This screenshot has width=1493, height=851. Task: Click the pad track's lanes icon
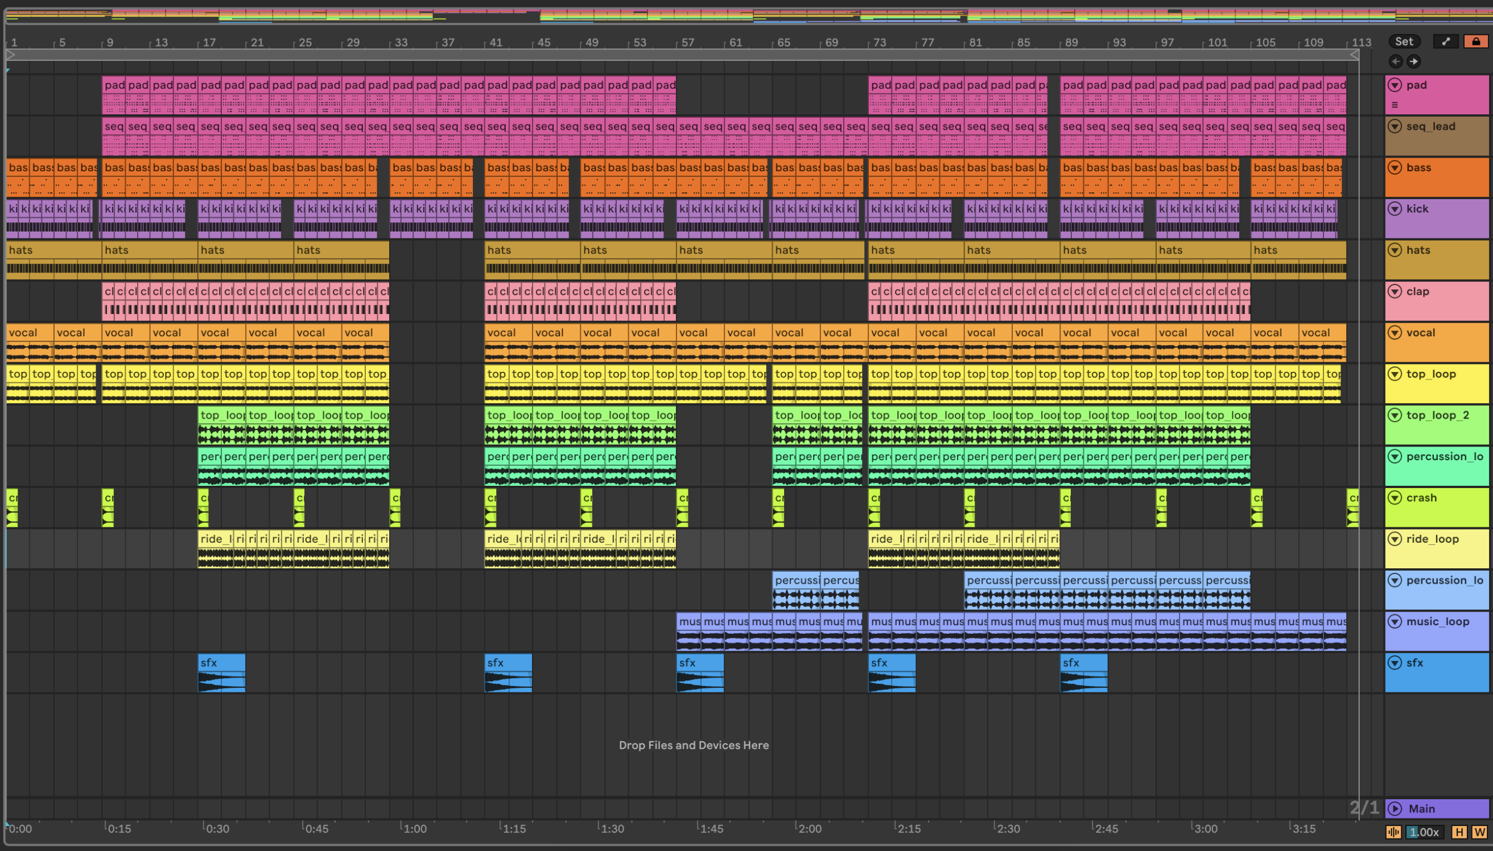click(x=1395, y=105)
